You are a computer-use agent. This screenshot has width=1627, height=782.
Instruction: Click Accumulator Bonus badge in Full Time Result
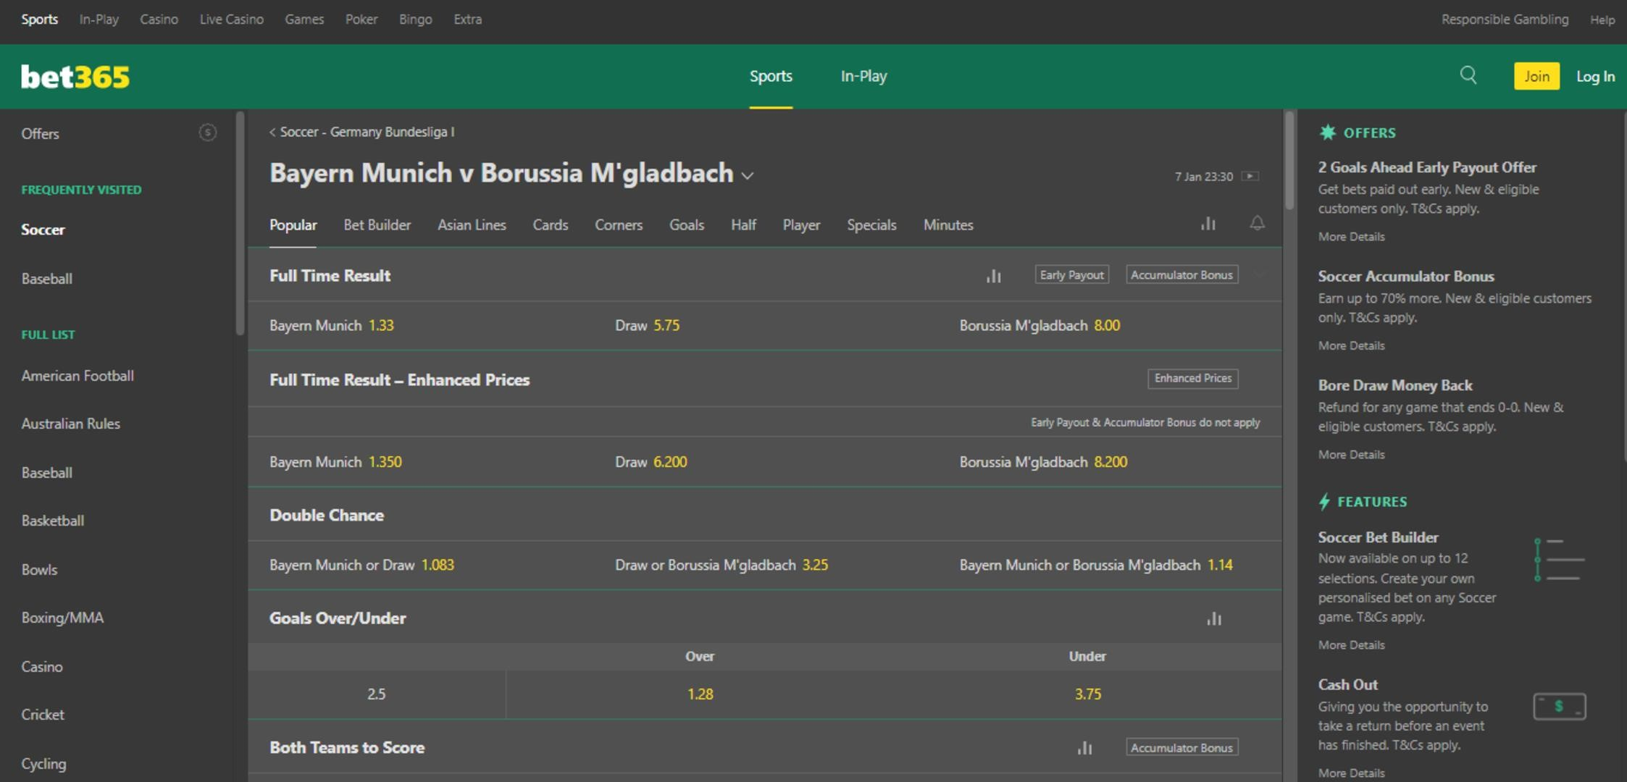[x=1181, y=275]
